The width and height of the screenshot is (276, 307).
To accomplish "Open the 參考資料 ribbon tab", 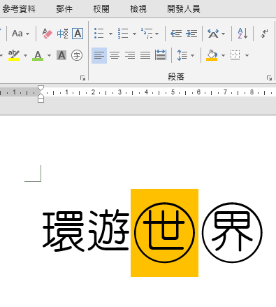I will click(x=19, y=9).
